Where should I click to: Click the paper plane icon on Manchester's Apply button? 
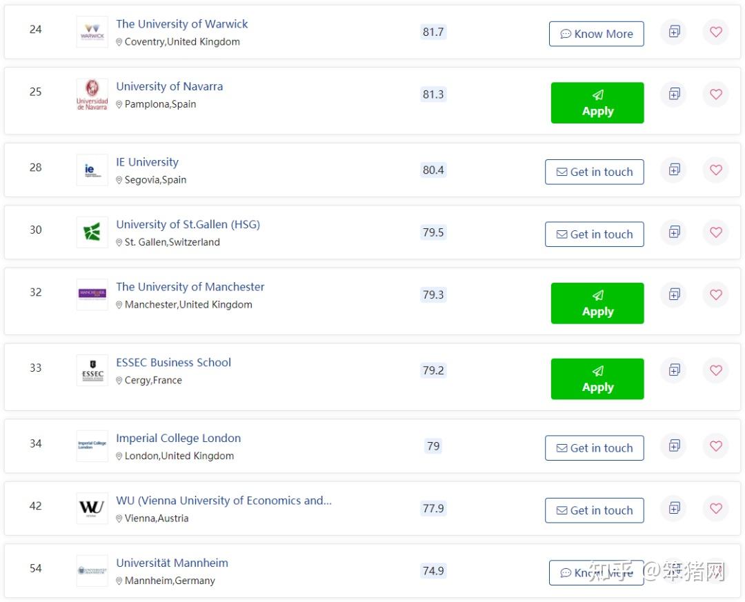click(x=597, y=297)
